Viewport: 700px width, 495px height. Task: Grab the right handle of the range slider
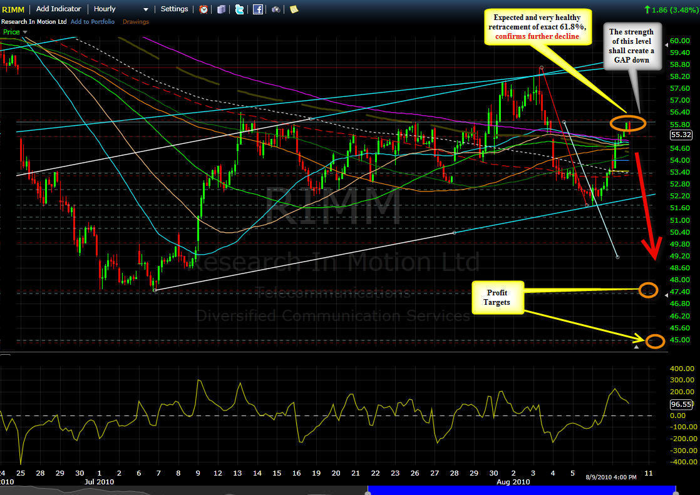676,492
